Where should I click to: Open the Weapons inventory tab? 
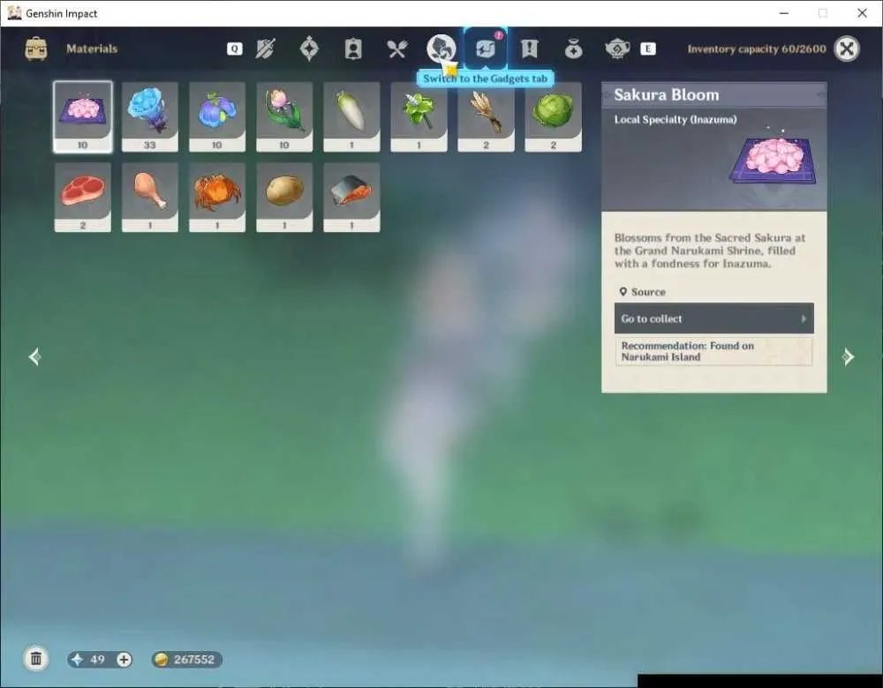[x=265, y=49]
